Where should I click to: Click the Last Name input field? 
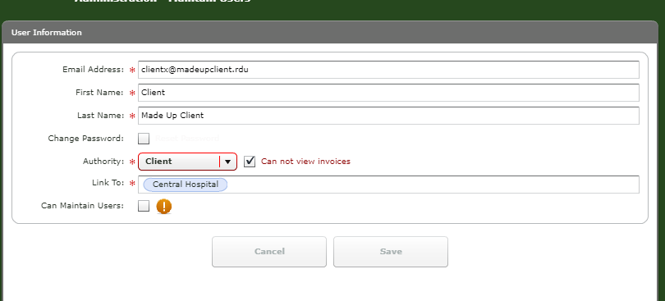(x=388, y=116)
